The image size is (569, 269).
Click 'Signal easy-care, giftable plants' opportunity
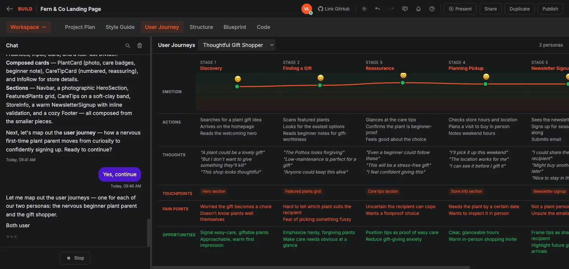pos(234,233)
